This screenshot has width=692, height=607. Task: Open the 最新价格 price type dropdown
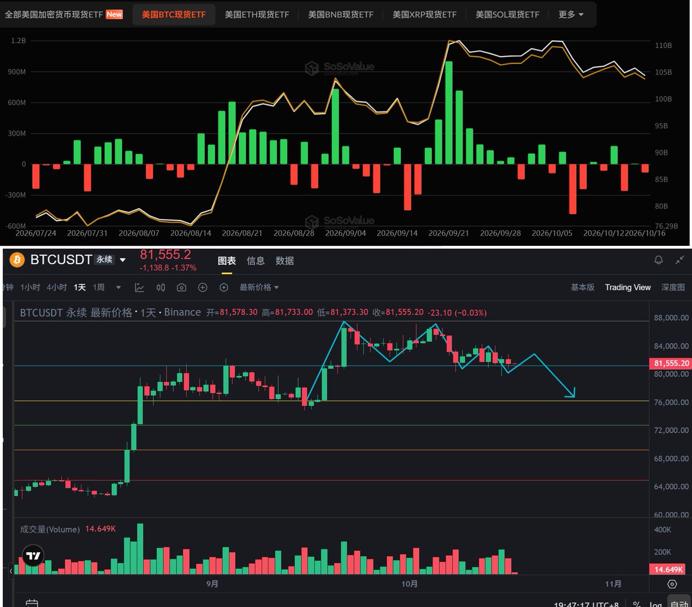259,287
